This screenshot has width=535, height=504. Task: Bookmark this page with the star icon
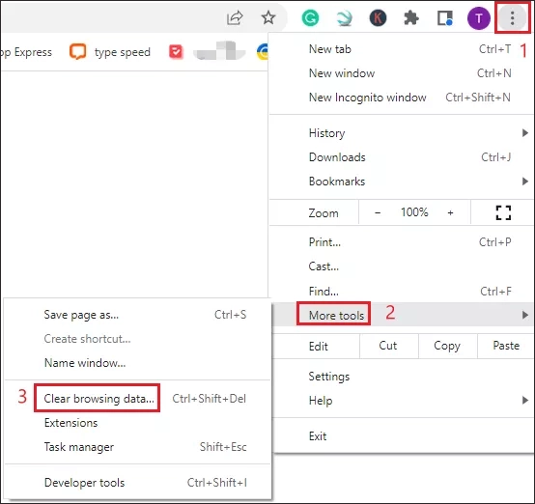[268, 17]
